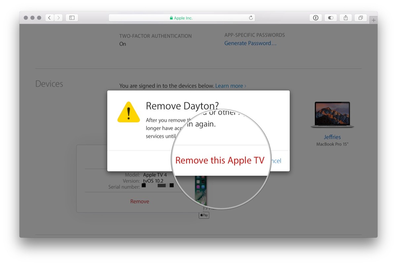Go forward with the Safari forward arrow
397x265 pixels.
(58, 18)
